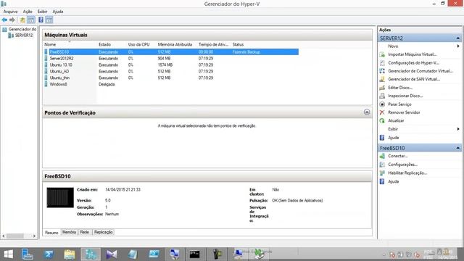Switch to the Replicação tab
464x261 pixels.
[103, 232]
